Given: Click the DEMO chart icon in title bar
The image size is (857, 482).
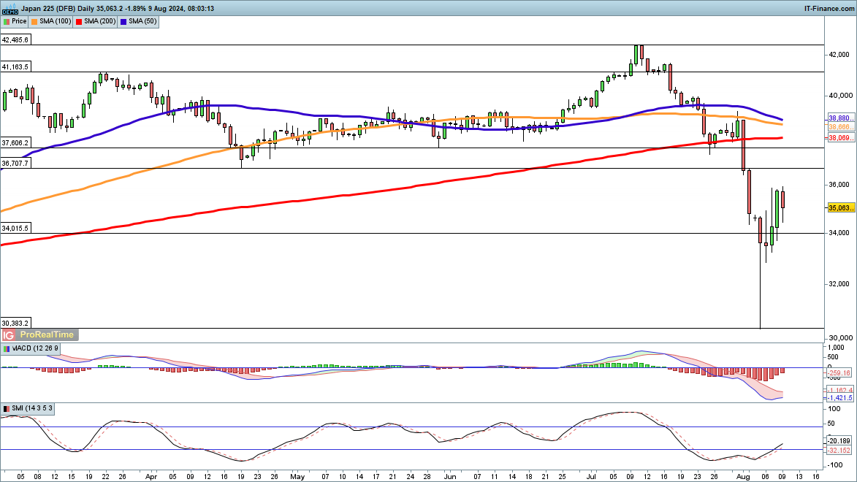Looking at the screenshot, I should (x=9, y=8).
